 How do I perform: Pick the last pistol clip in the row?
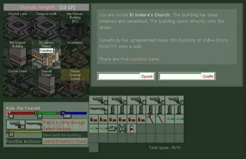coord(179,110)
